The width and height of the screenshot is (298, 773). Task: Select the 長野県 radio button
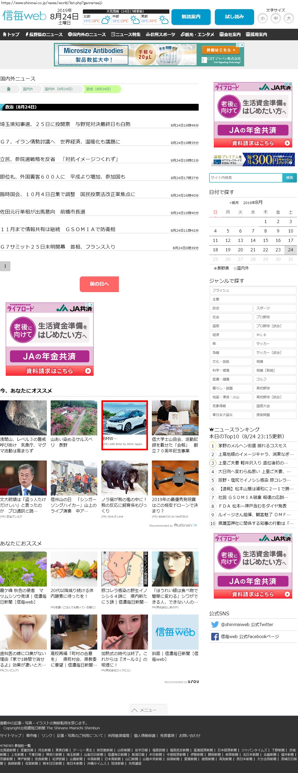(x=215, y=268)
